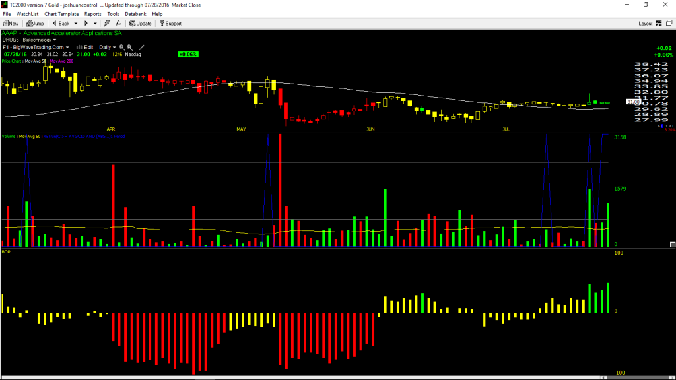Open the Reports menu
This screenshot has height=380, width=676.
92,14
